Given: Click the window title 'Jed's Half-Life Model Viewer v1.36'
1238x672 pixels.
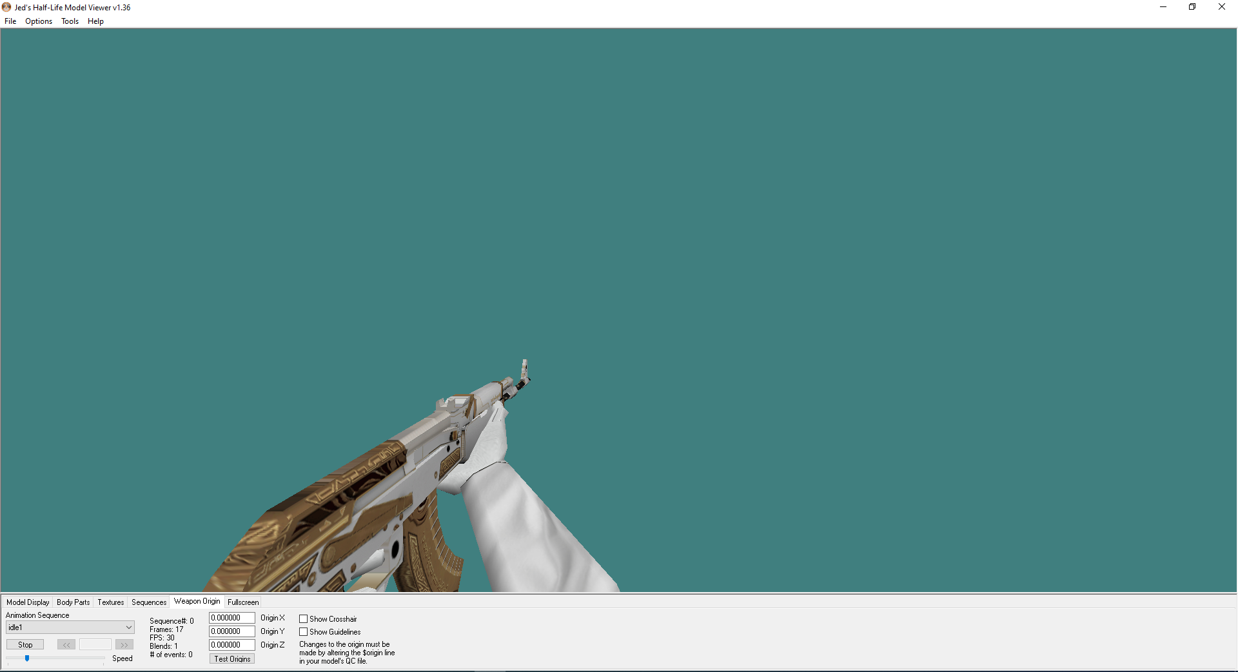Looking at the screenshot, I should click(x=72, y=8).
